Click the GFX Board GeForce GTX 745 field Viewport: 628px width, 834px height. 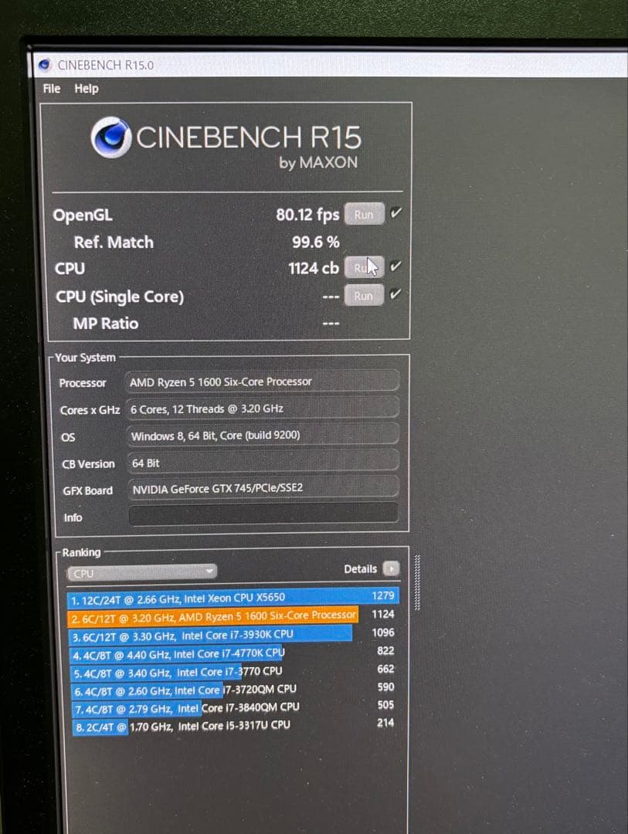[x=263, y=488]
